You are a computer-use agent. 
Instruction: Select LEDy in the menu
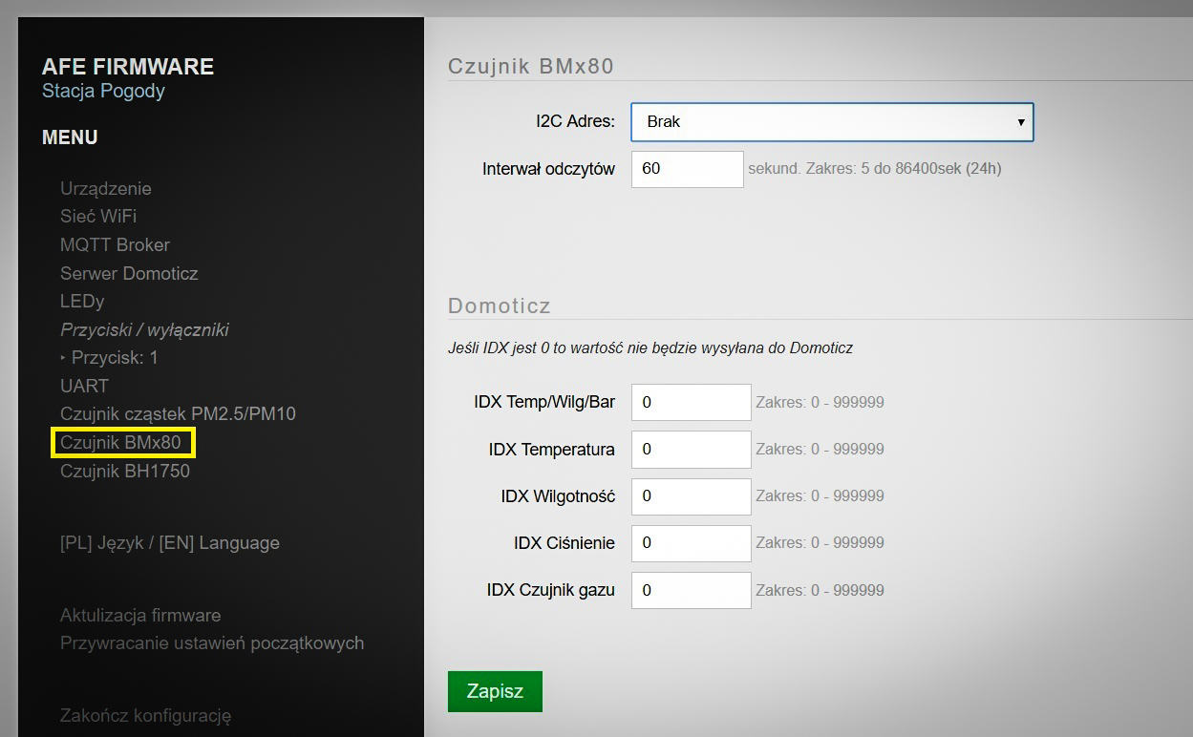tap(82, 301)
